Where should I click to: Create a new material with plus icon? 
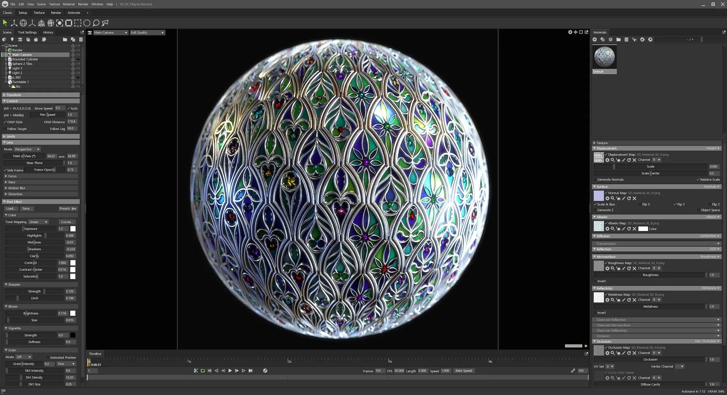tap(595, 40)
